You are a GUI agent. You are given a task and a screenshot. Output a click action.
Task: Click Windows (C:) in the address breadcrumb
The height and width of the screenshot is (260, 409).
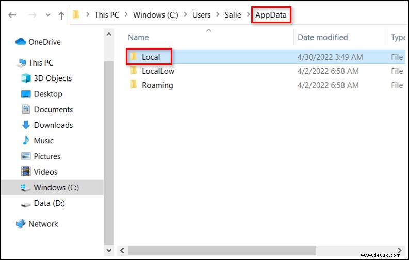click(156, 15)
